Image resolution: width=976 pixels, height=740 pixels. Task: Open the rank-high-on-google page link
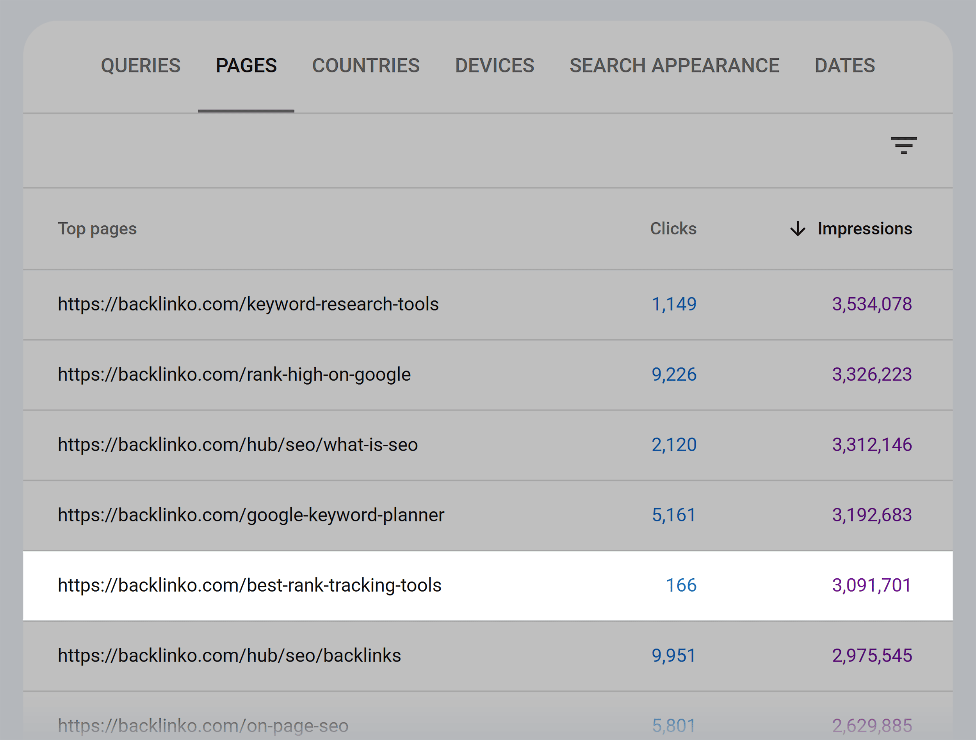click(x=234, y=374)
